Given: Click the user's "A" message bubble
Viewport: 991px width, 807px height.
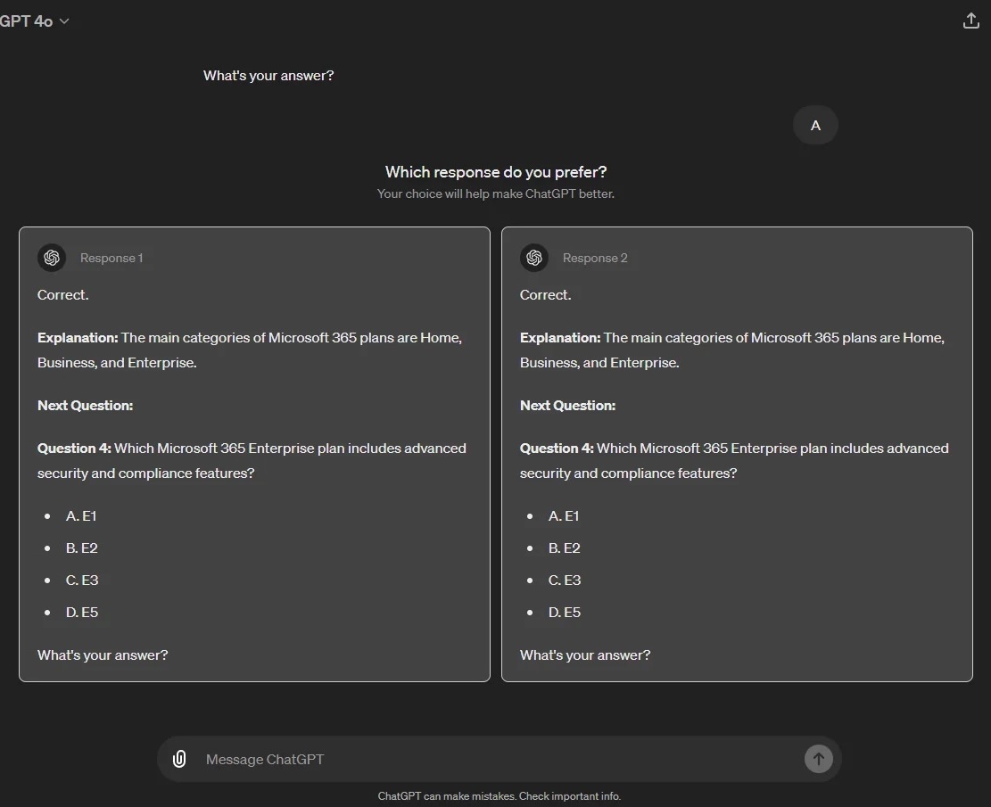Looking at the screenshot, I should point(815,126).
